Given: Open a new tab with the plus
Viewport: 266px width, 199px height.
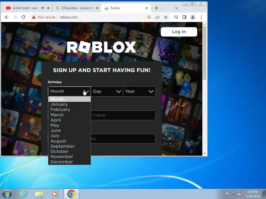Looking at the screenshot, I should coord(156,8).
